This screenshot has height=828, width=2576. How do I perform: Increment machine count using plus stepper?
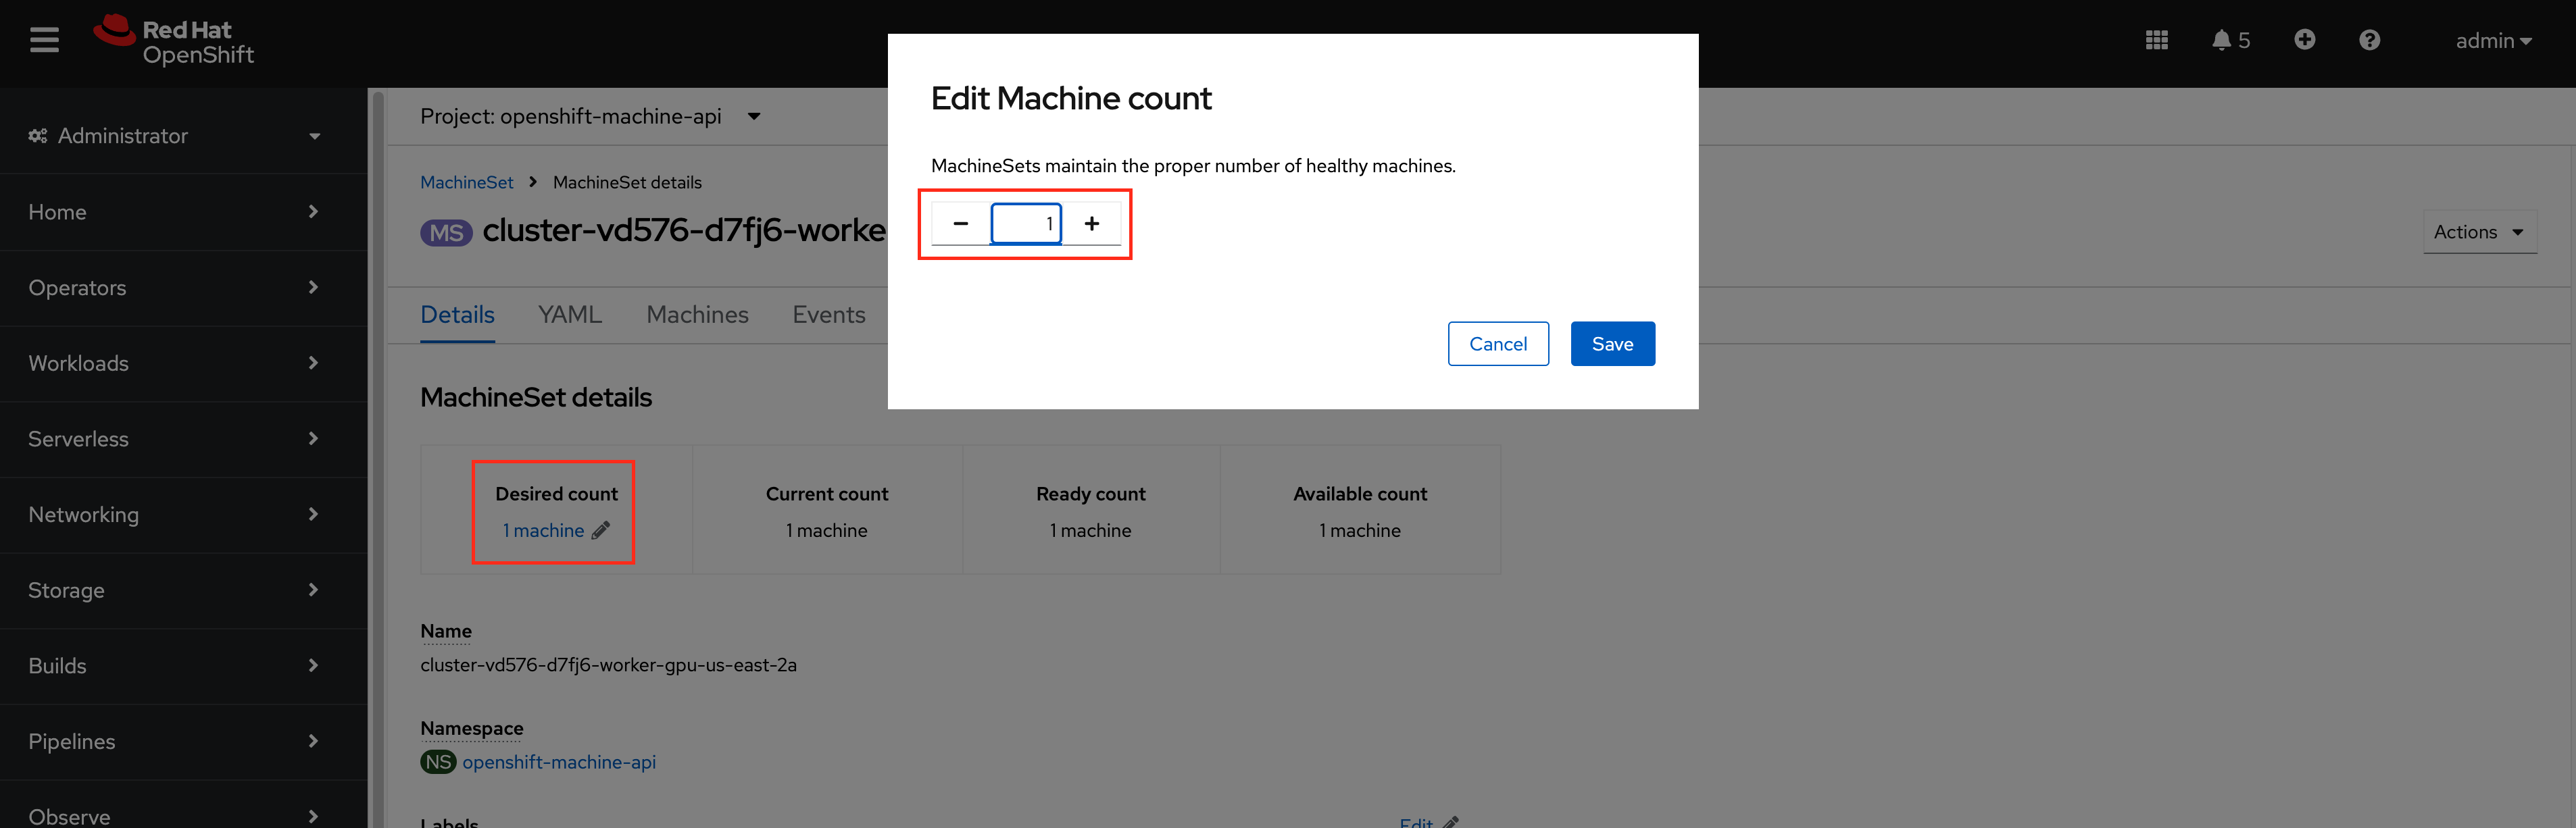coord(1093,222)
